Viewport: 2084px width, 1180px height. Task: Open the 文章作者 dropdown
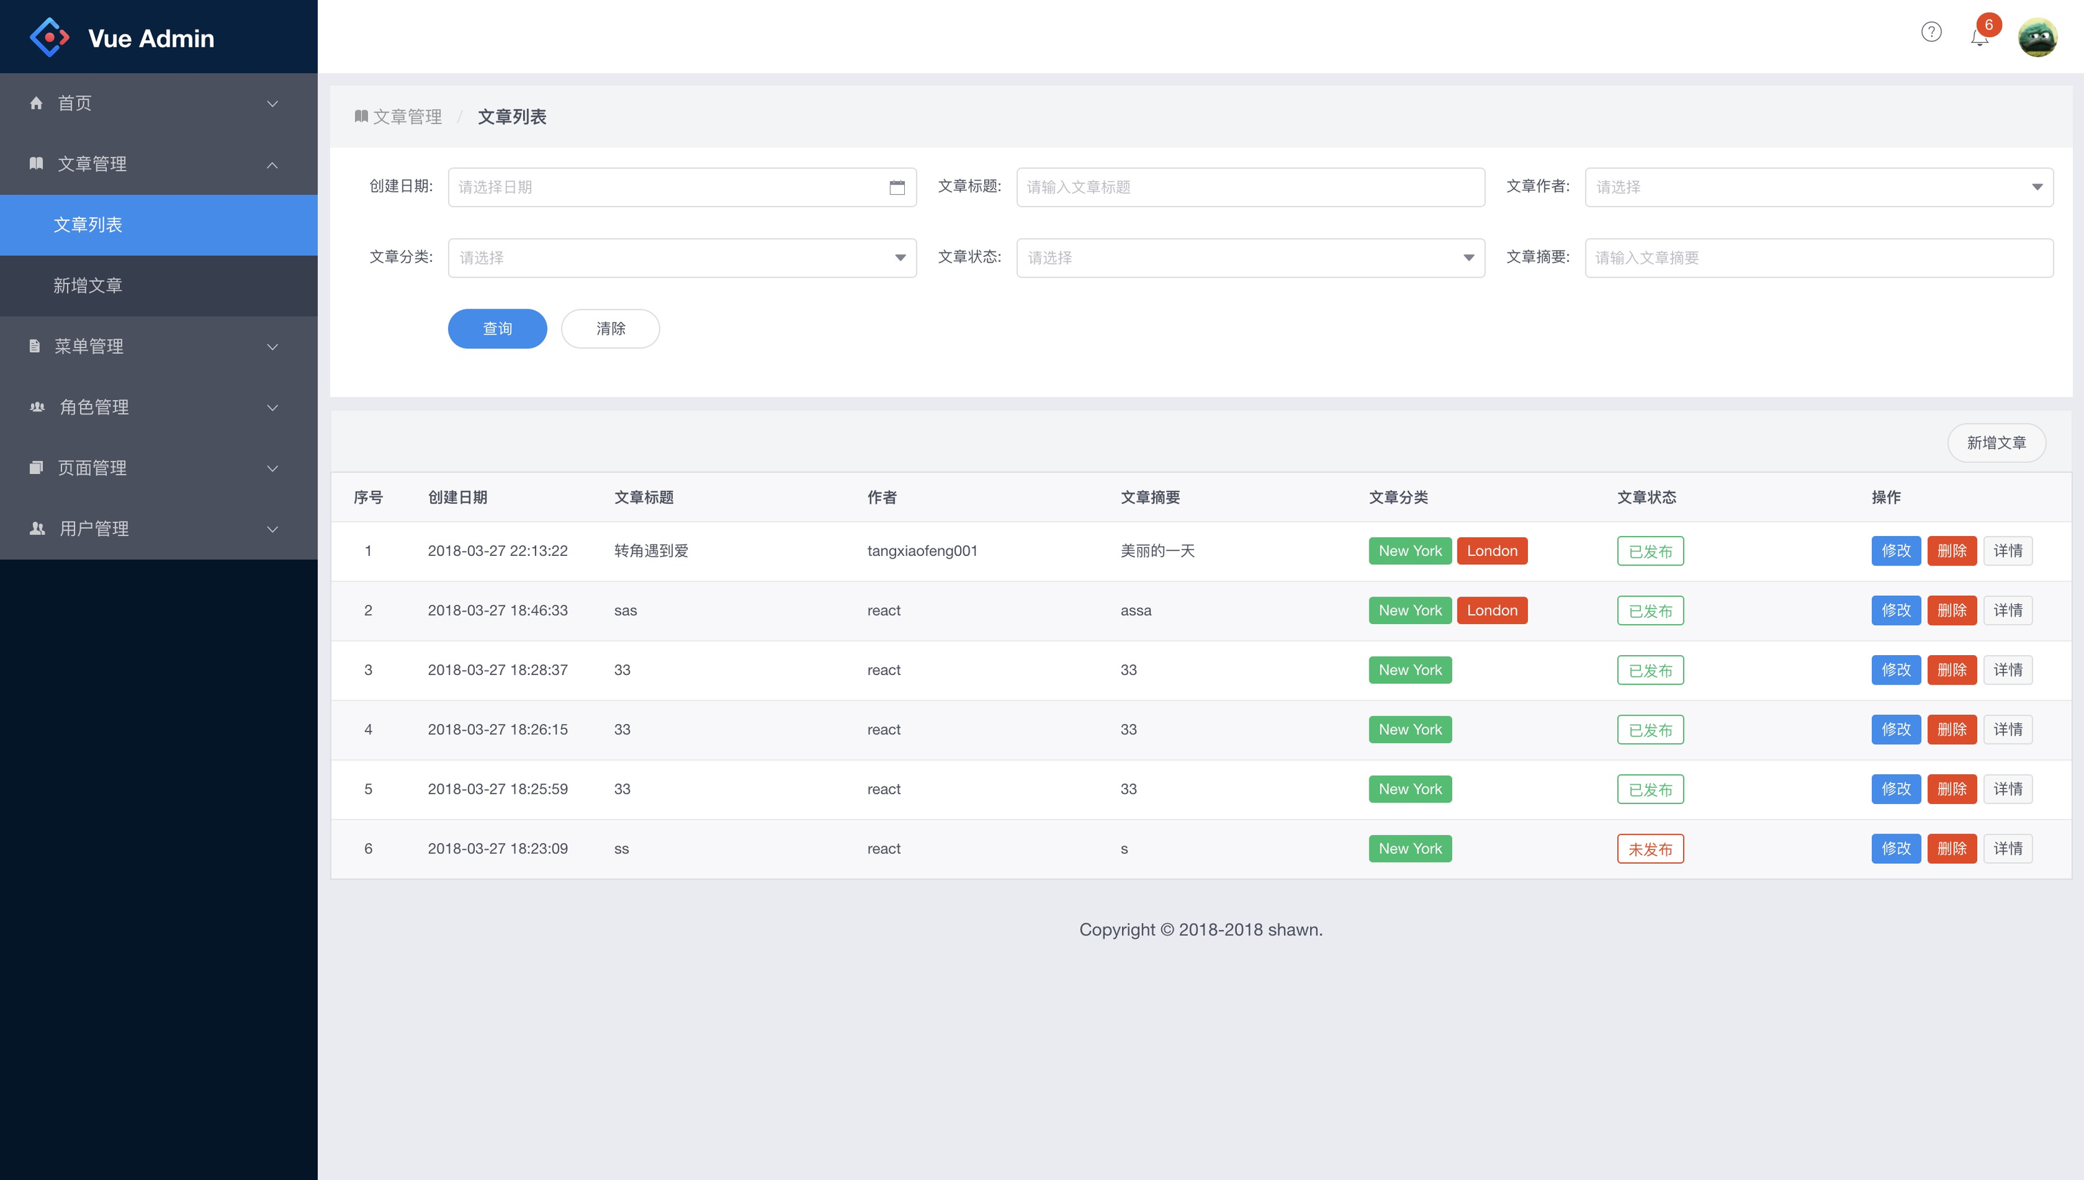click(x=1818, y=187)
